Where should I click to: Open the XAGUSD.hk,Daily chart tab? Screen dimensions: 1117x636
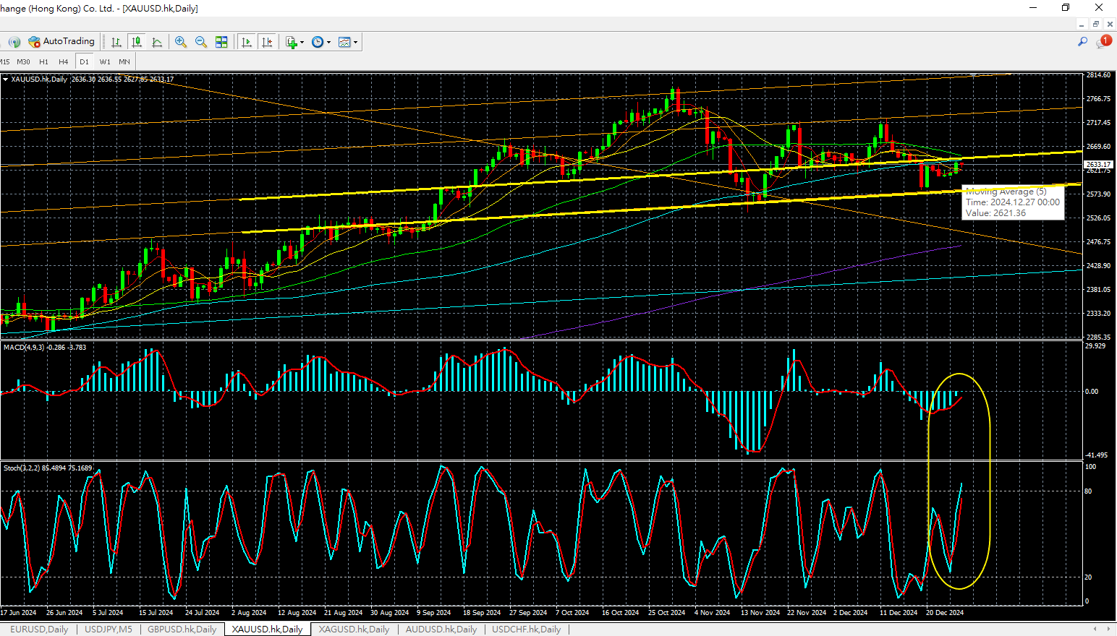click(354, 629)
